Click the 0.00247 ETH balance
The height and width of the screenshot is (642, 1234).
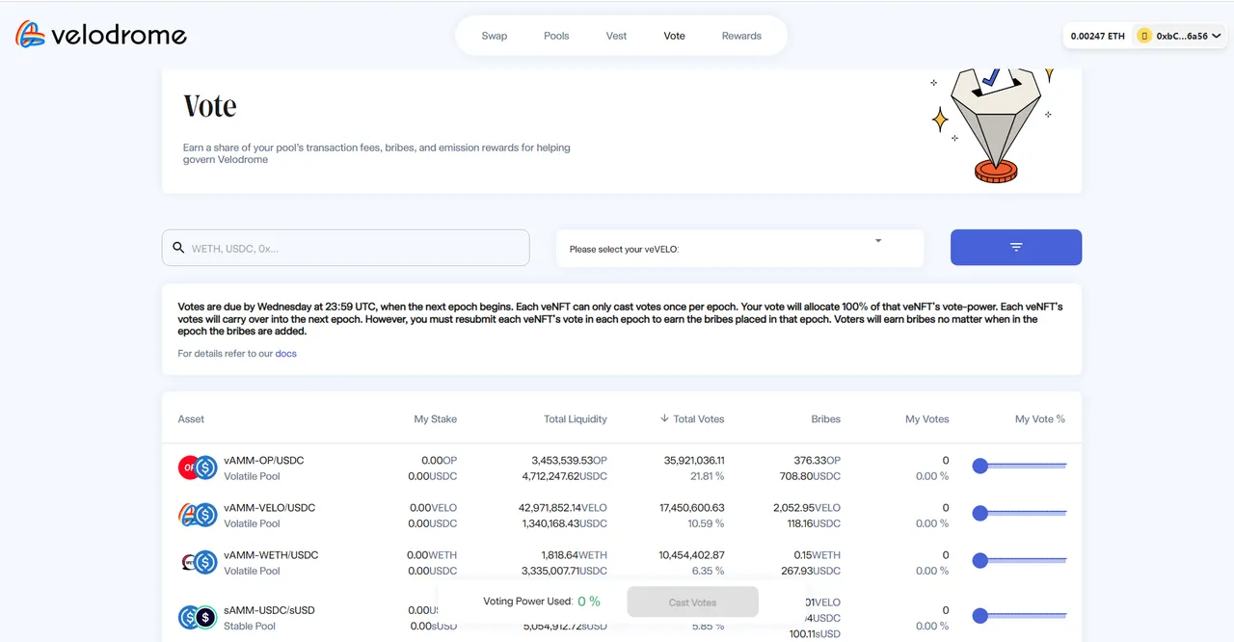point(1097,36)
